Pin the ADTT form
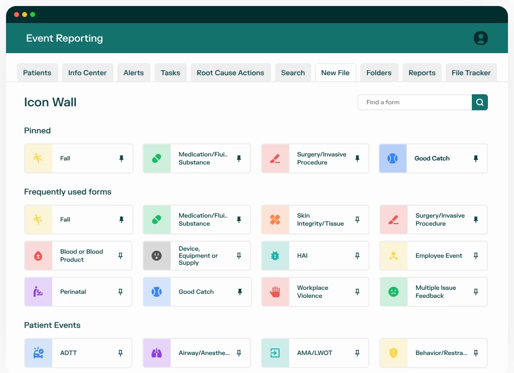 (x=120, y=353)
